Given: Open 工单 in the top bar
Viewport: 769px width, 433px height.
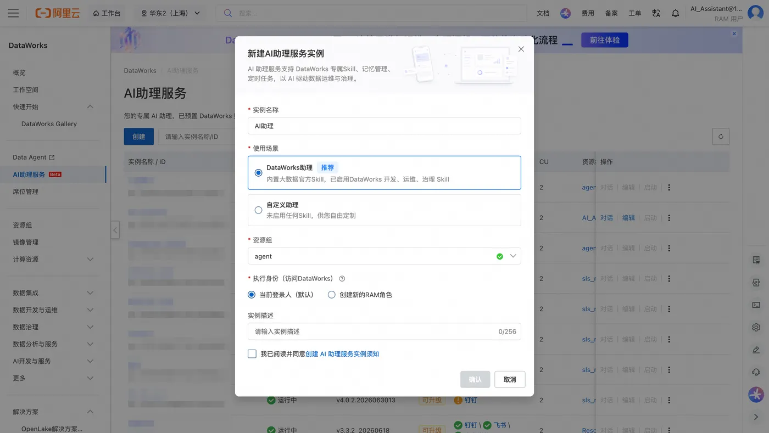Looking at the screenshot, I should pos(635,13).
